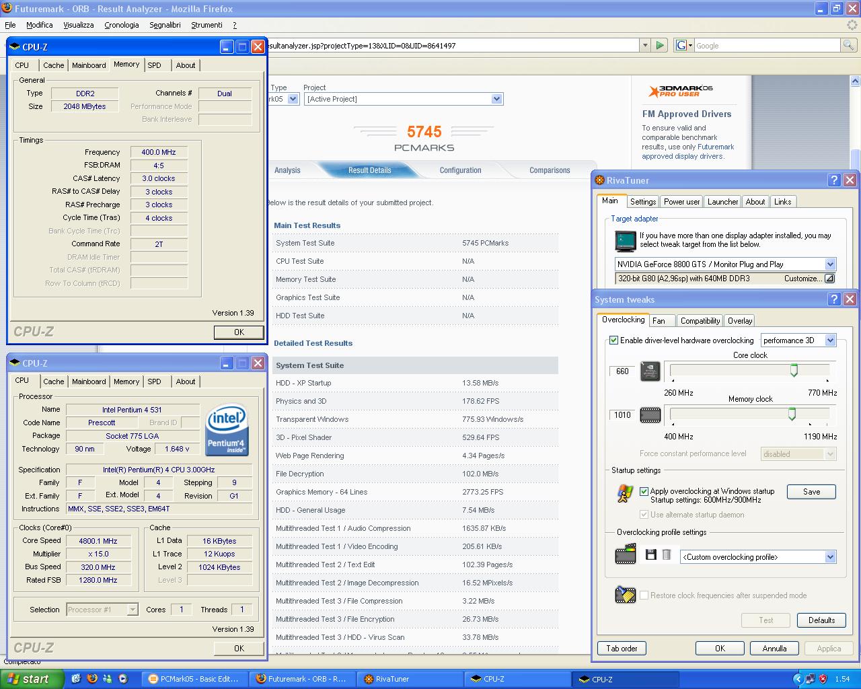Open the Segnalibri menu in Firefox
The width and height of the screenshot is (861, 689).
point(165,25)
